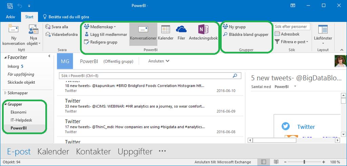
Task: Select the IT-Helpdesk group
Action: (x=21, y=120)
